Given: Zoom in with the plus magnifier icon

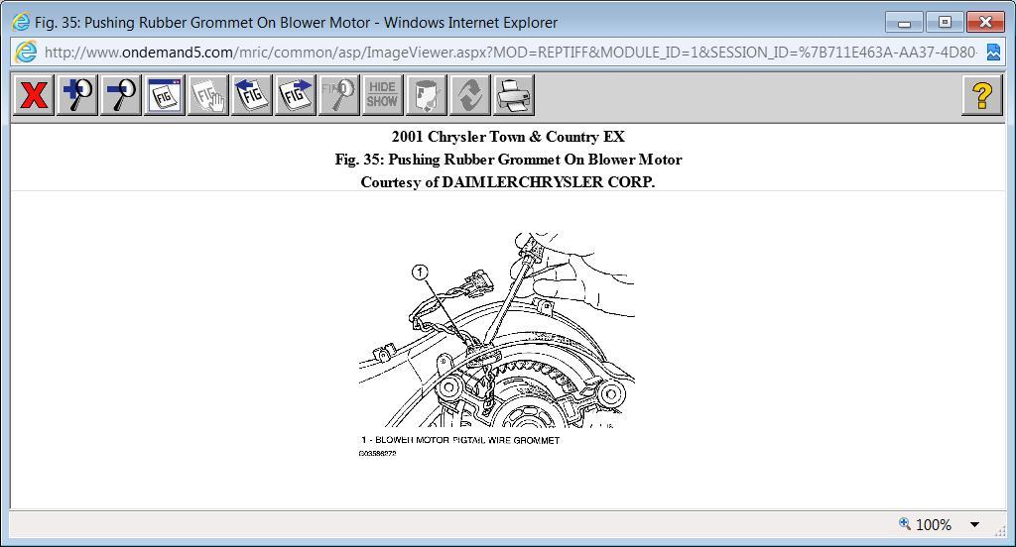Looking at the screenshot, I should [x=77, y=95].
